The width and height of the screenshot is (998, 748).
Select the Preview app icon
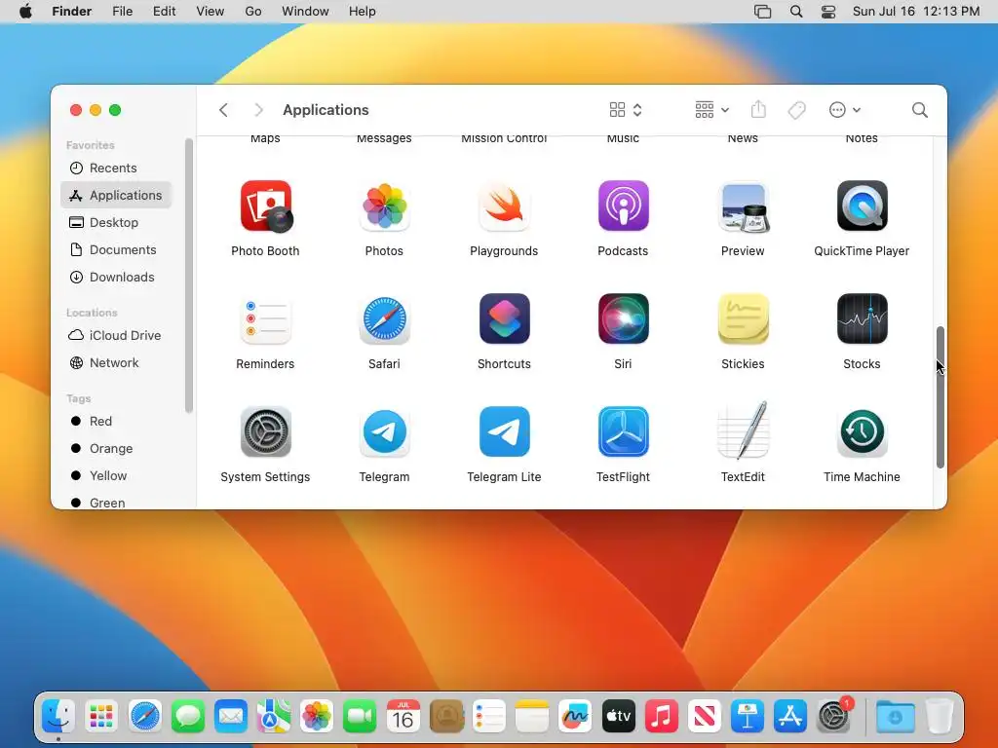[x=743, y=206]
